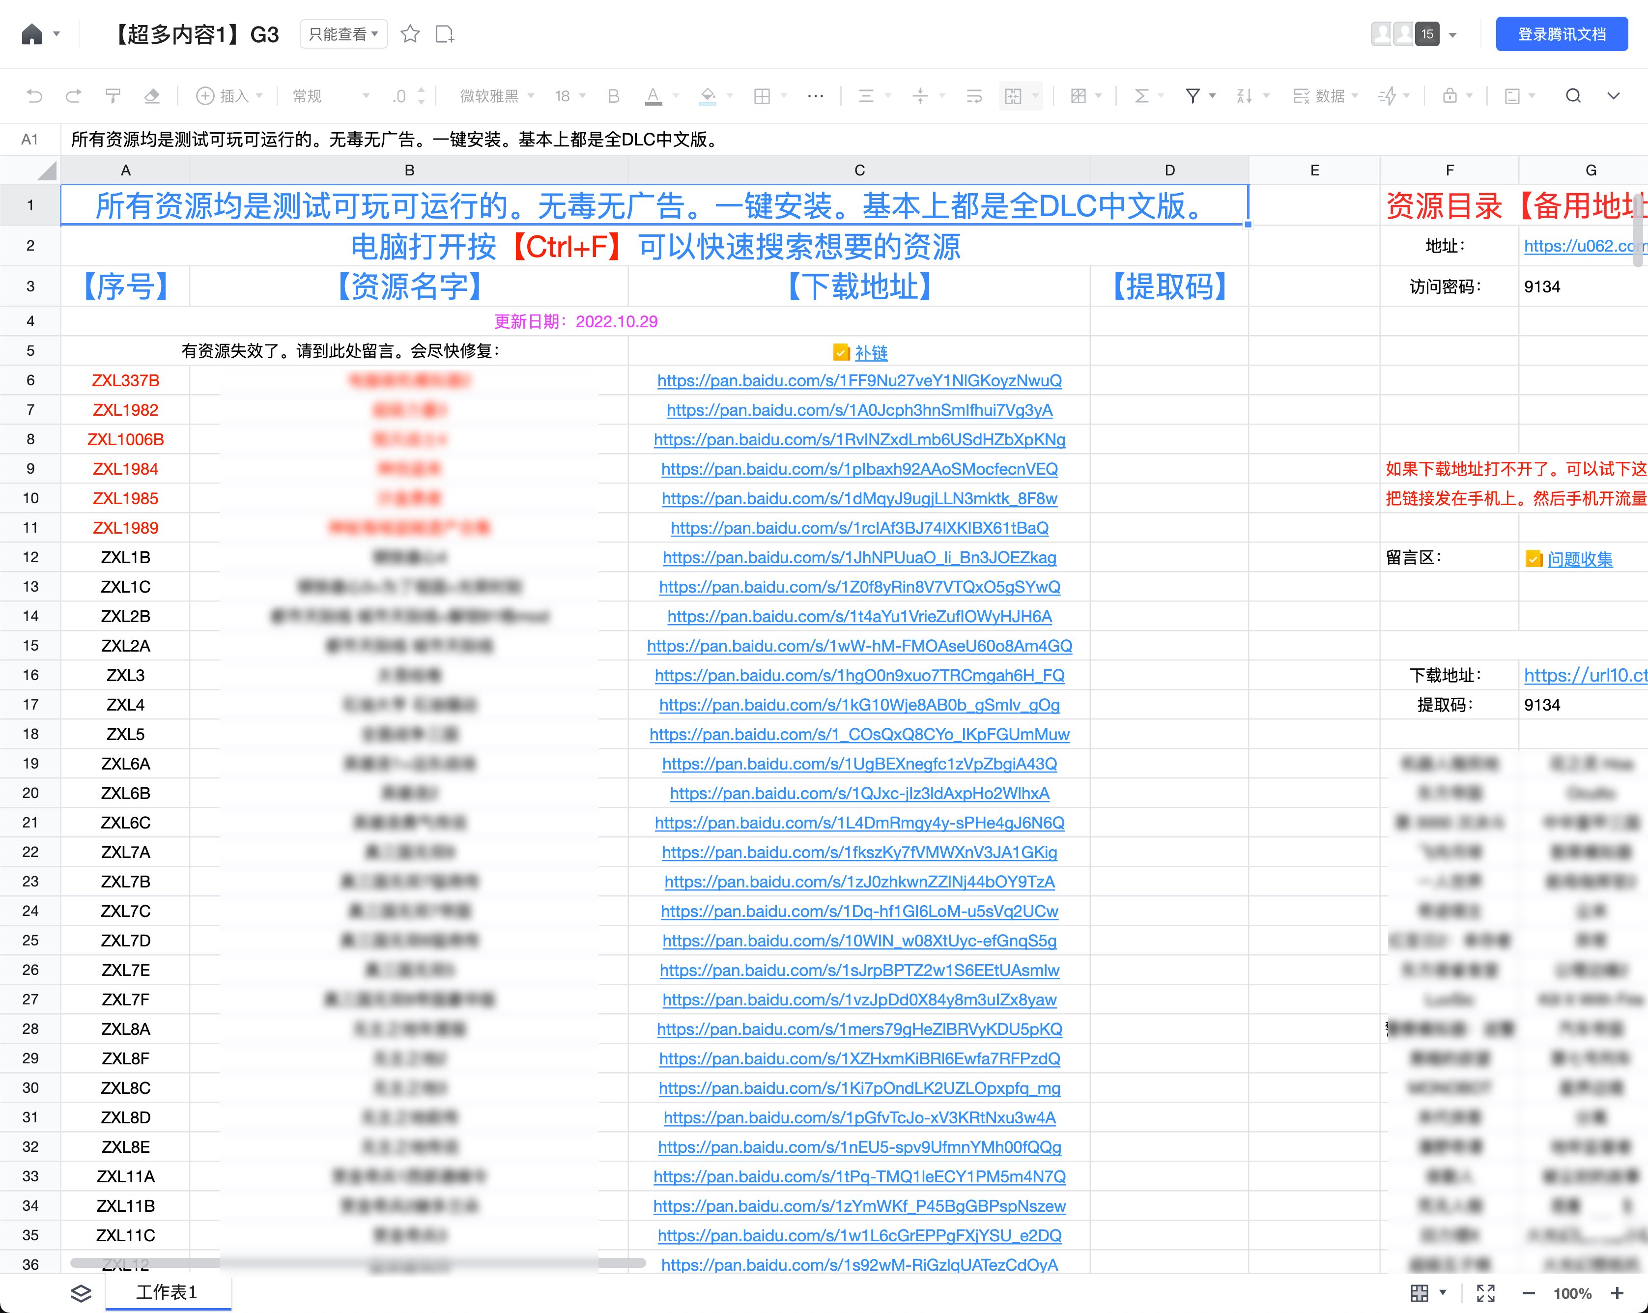Open the 插入 insert menu
1648x1313 pixels.
228,95
